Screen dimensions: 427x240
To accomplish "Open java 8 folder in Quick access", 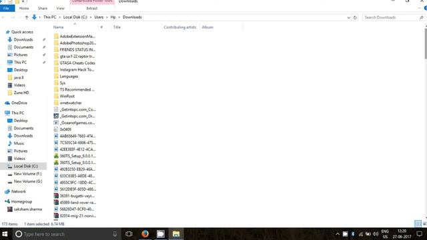I will click(19, 78).
